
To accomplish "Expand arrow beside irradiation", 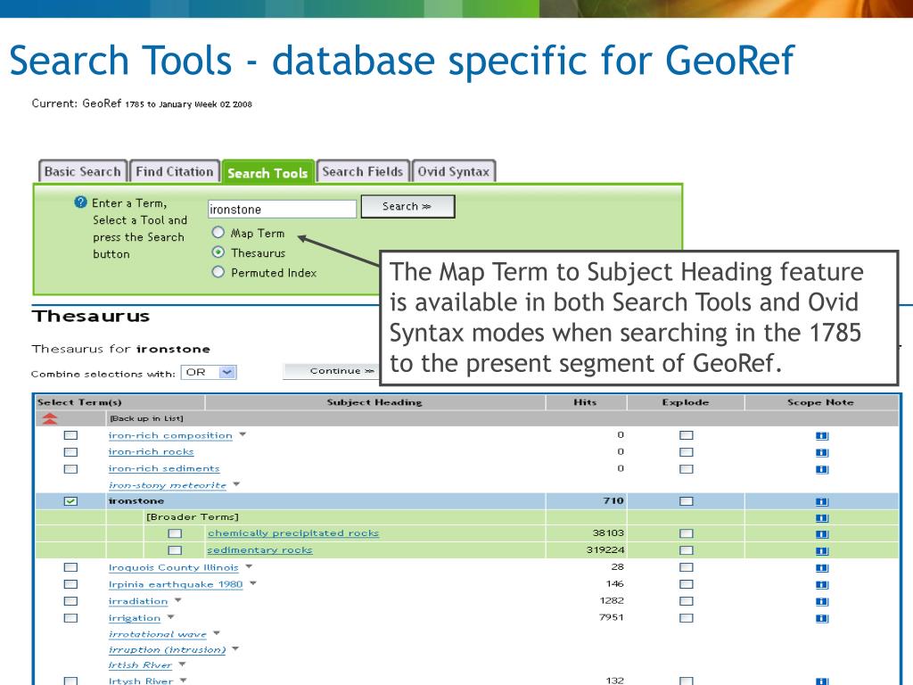I will tap(178, 599).
